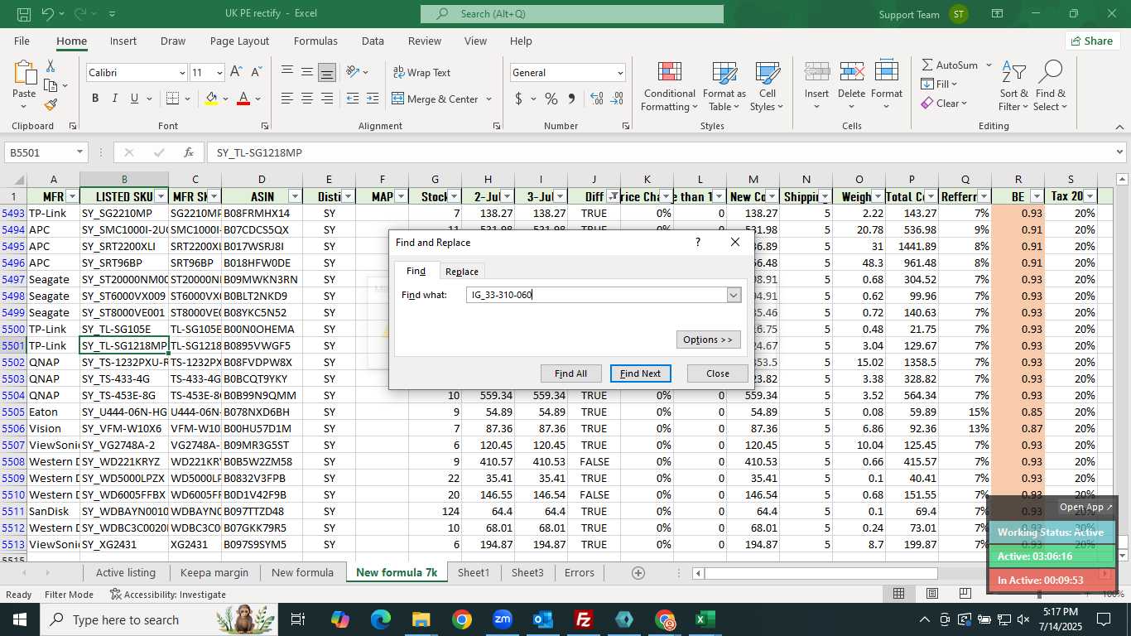The image size is (1131, 636).
Task: Click Options >> button in dialog
Action: click(708, 340)
